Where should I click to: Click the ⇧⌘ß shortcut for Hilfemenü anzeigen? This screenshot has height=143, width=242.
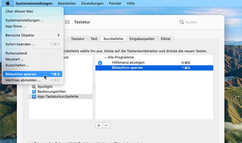(186, 63)
